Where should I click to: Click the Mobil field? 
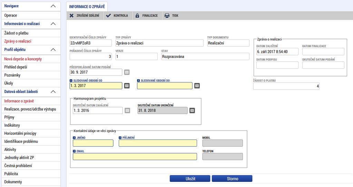(223, 143)
